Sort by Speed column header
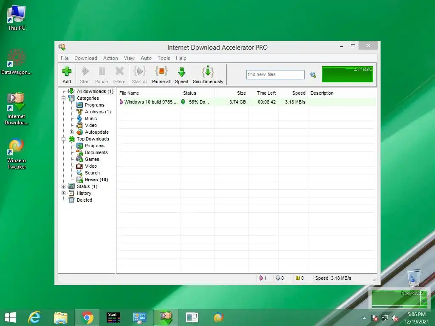Image resolution: width=435 pixels, height=326 pixels. coord(293,93)
